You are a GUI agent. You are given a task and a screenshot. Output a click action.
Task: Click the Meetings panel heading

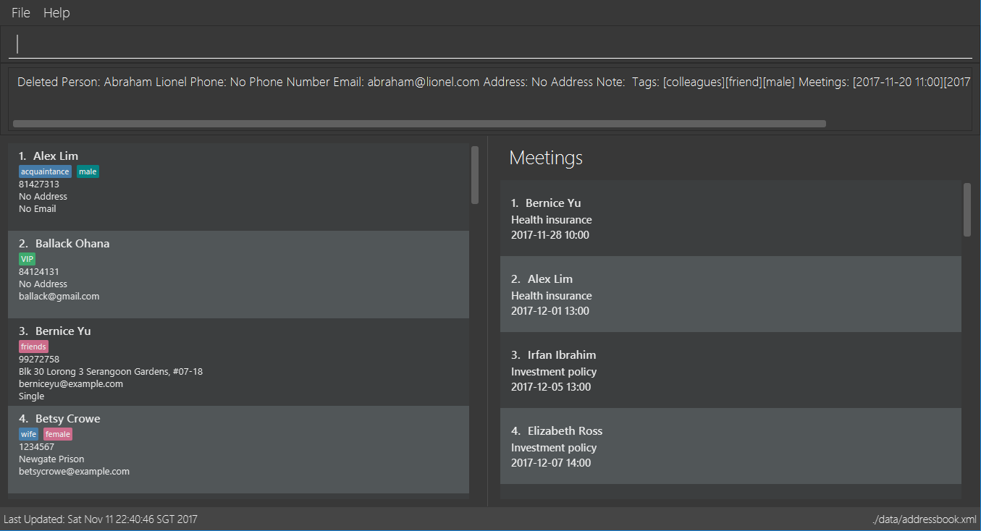(x=546, y=158)
